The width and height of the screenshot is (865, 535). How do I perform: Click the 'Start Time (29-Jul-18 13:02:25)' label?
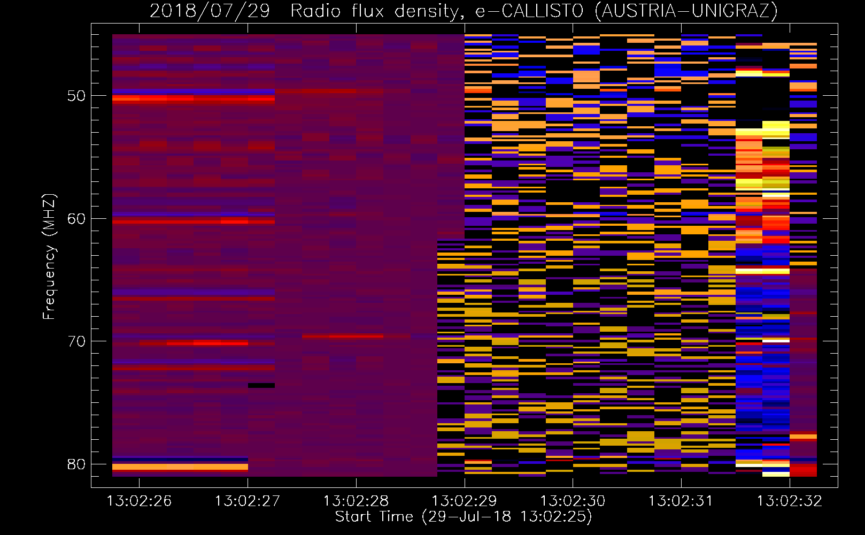464,517
